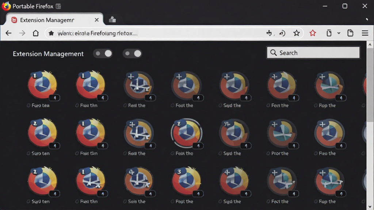374x210 pixels.
Task: Click the site identity icon in the address bar
Action: (x=51, y=33)
